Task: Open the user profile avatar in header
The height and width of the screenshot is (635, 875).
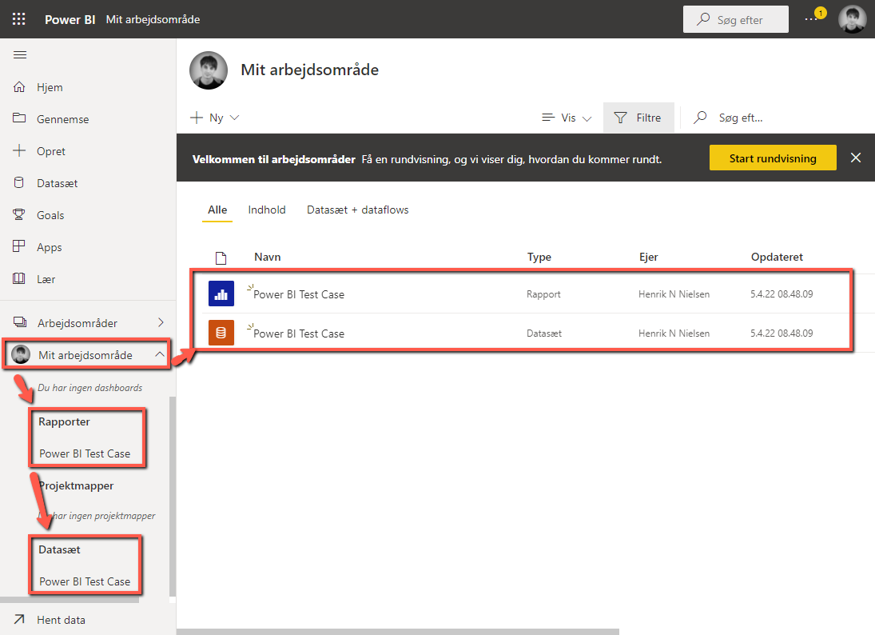Action: tap(852, 19)
